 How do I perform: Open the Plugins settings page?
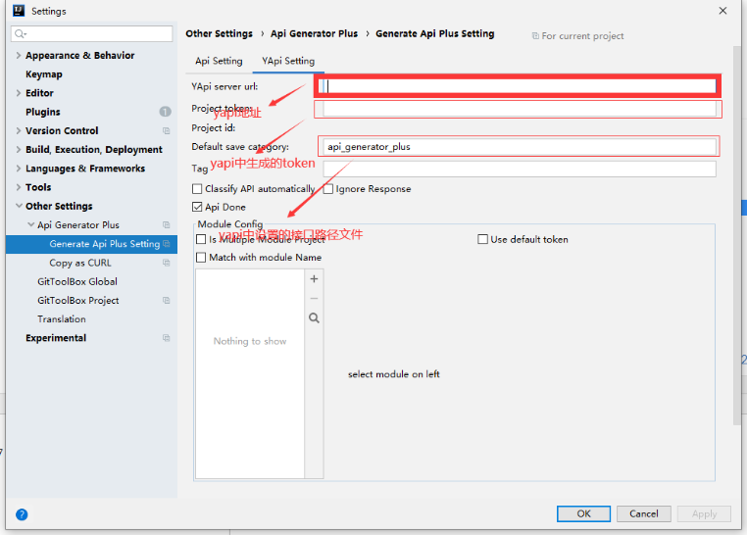pyautogui.click(x=43, y=112)
